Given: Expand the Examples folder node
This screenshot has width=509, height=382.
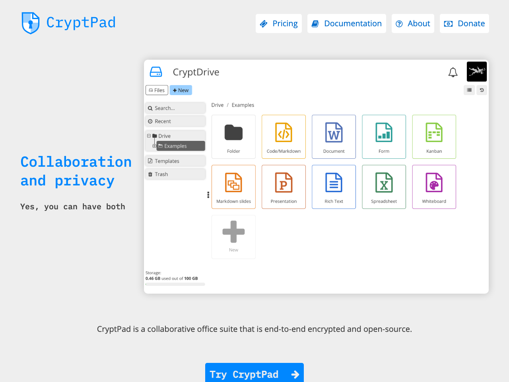Looking at the screenshot, I should click(x=154, y=146).
